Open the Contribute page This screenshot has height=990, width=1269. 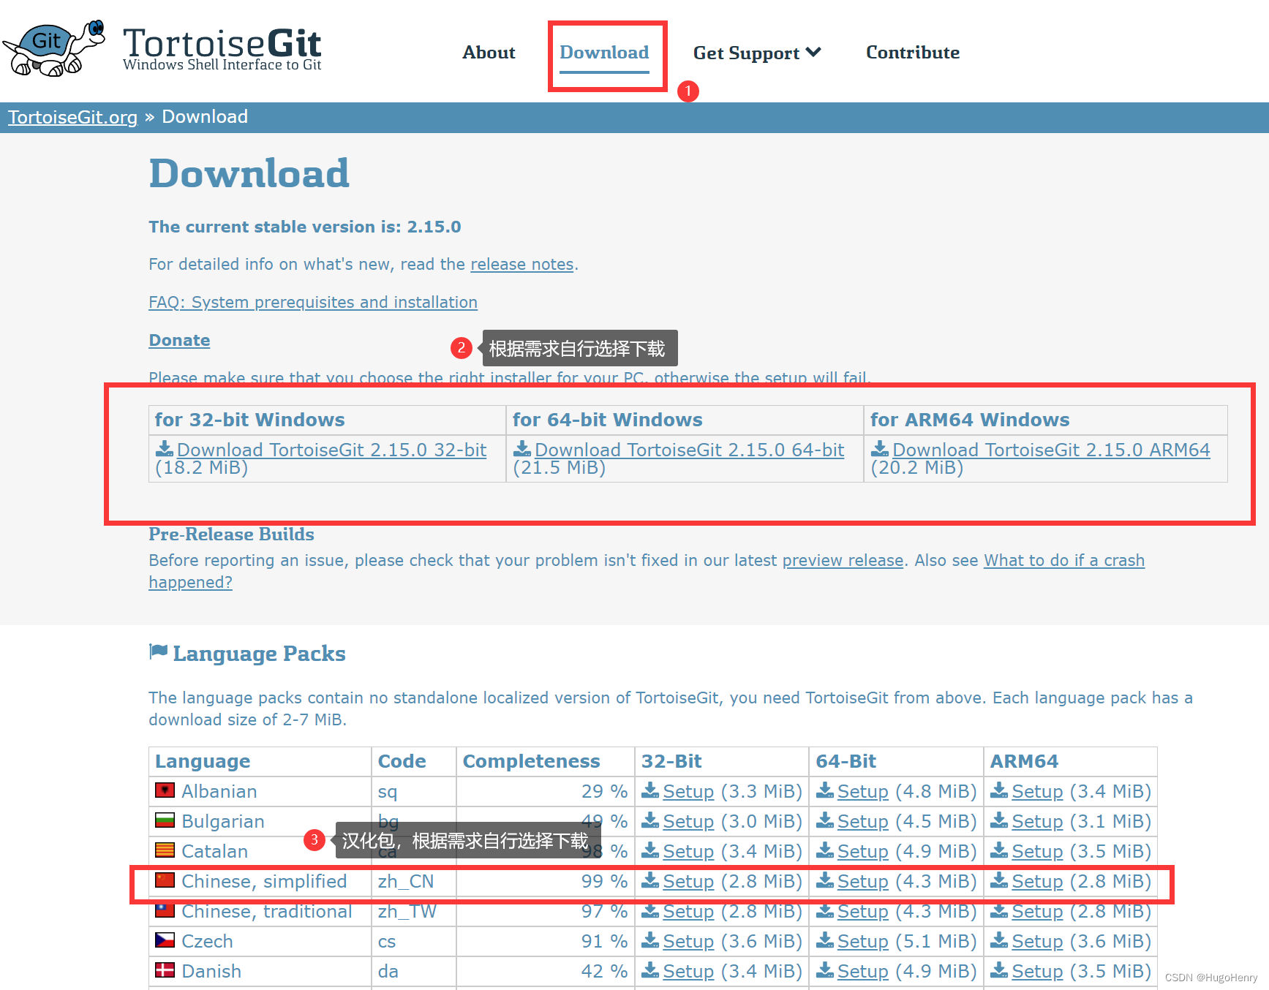click(x=913, y=53)
